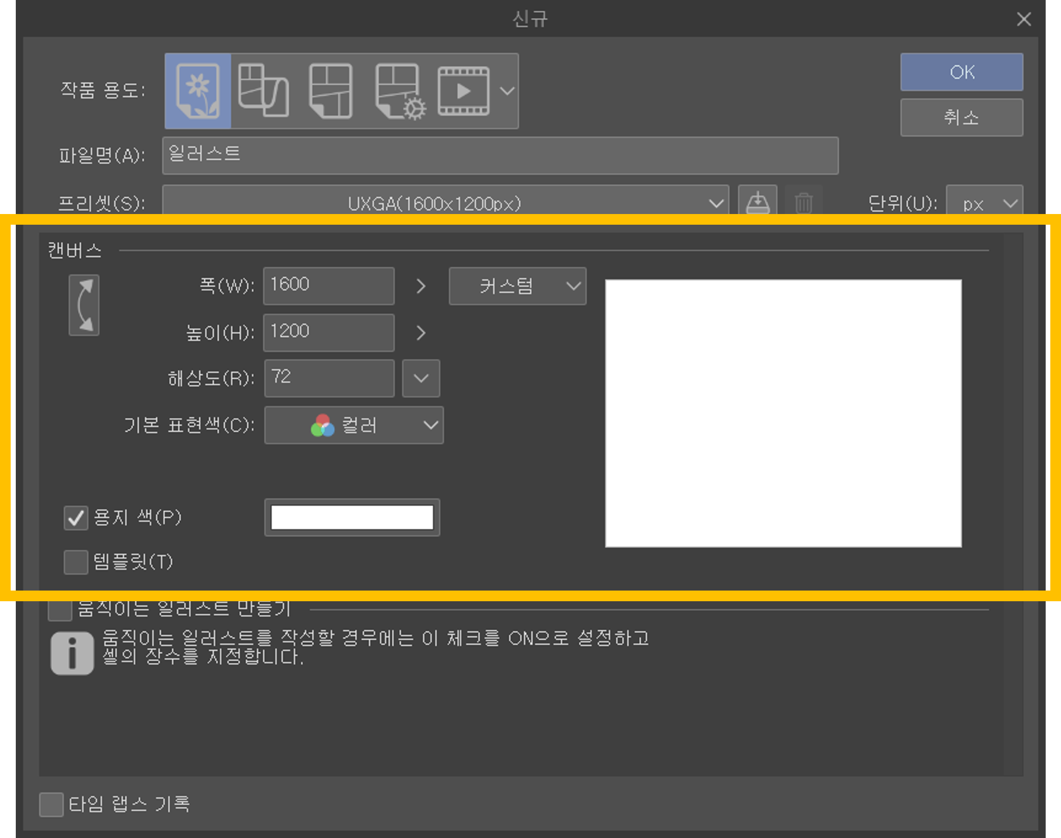Click the delete preset trash icon
Screen dimensions: 1061x838
coord(803,202)
